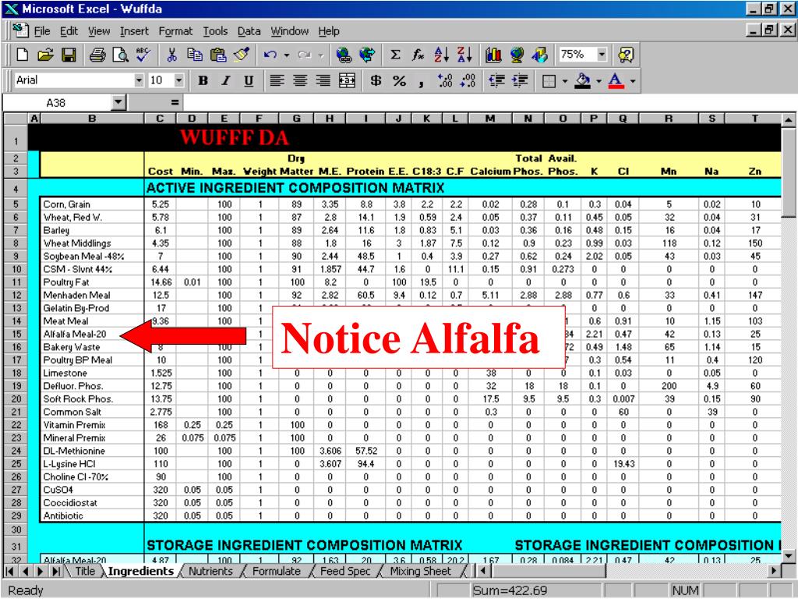Click the New workbook icon
The image size is (798, 599).
[22, 55]
